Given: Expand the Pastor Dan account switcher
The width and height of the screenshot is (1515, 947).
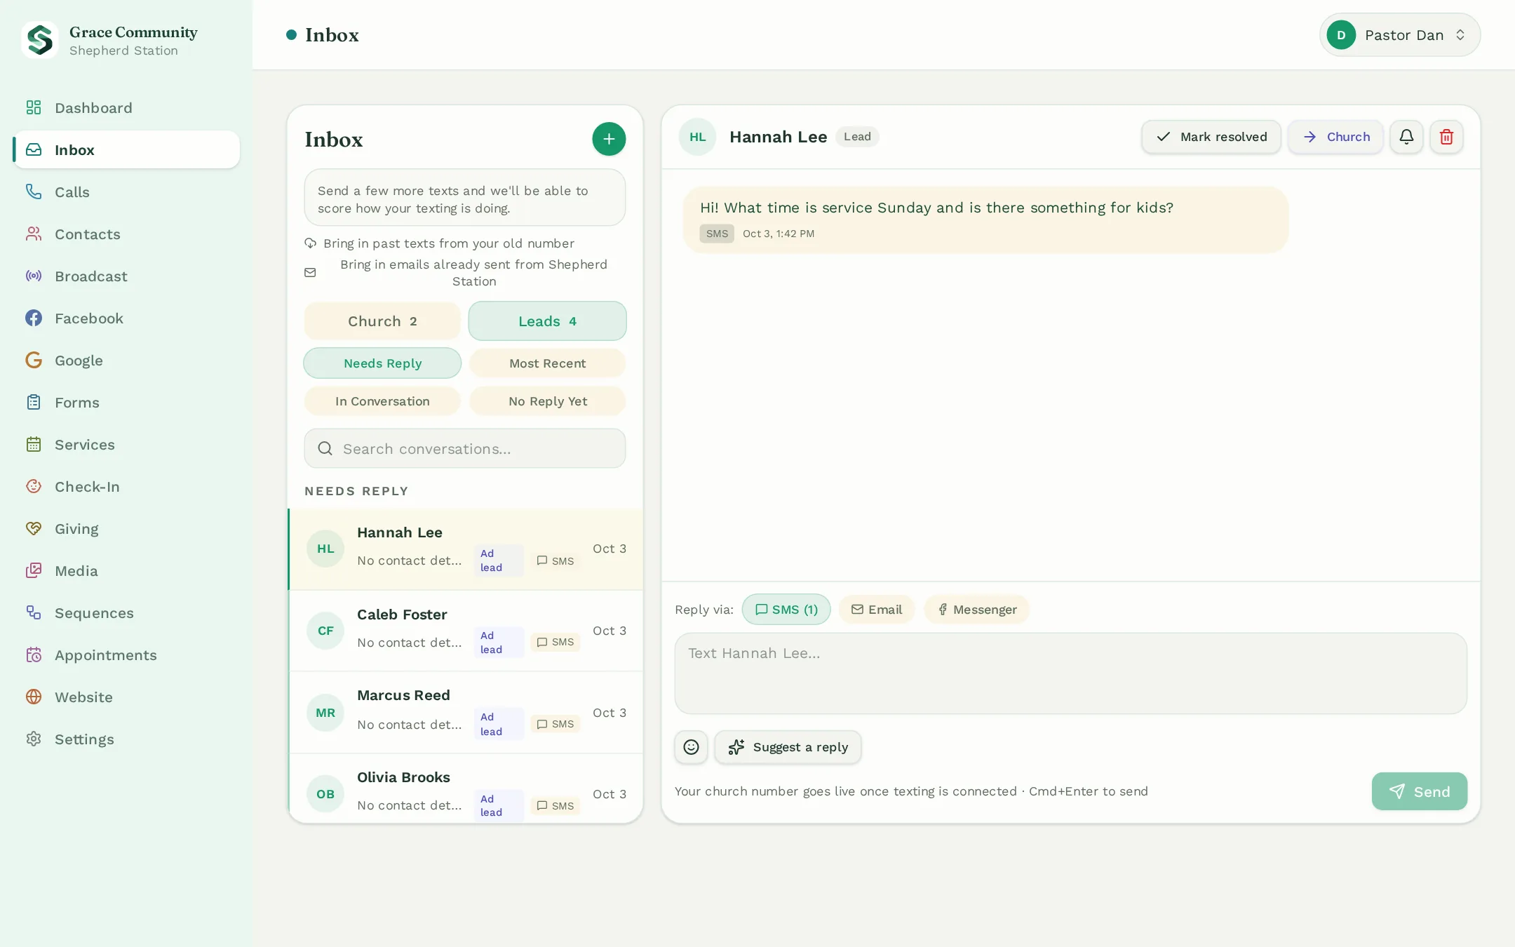Looking at the screenshot, I should 1400,35.
